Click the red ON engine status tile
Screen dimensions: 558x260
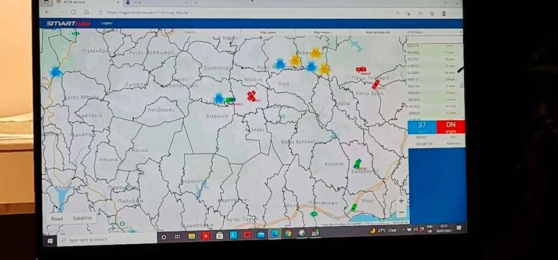450,127
